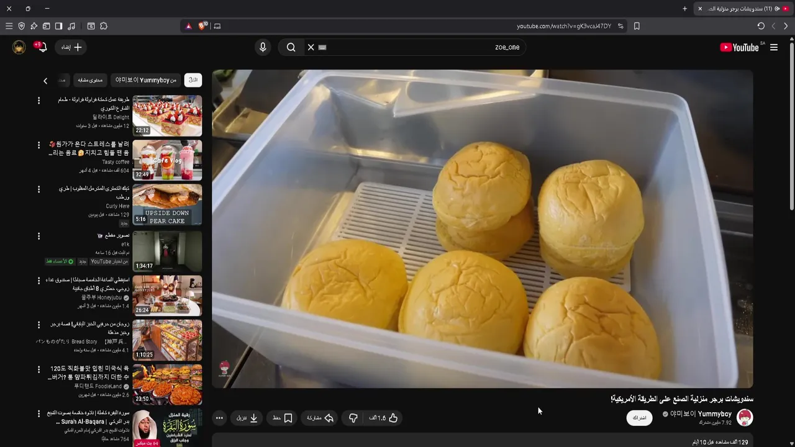
Task: Go to YouTube home via logo
Action: (x=739, y=47)
